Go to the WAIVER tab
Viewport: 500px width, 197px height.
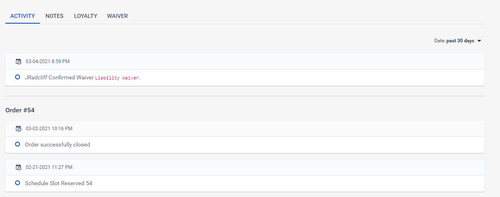(x=117, y=16)
